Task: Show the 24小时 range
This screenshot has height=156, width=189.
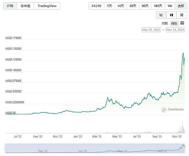Action: coord(96,6)
